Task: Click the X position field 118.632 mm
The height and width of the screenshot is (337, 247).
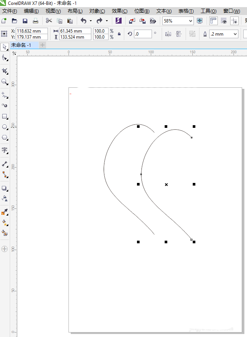Action: [x=31, y=31]
